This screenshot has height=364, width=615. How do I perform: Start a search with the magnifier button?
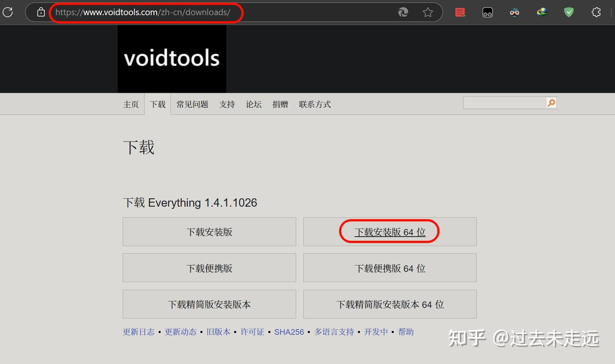(x=550, y=102)
